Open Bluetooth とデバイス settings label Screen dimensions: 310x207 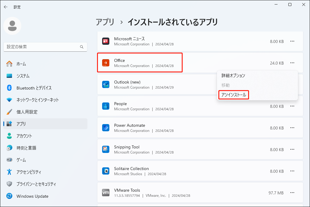34,88
